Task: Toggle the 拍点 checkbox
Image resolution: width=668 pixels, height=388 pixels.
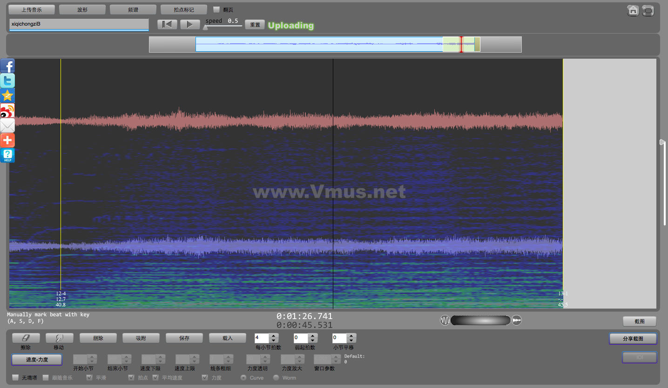Action: 131,377
